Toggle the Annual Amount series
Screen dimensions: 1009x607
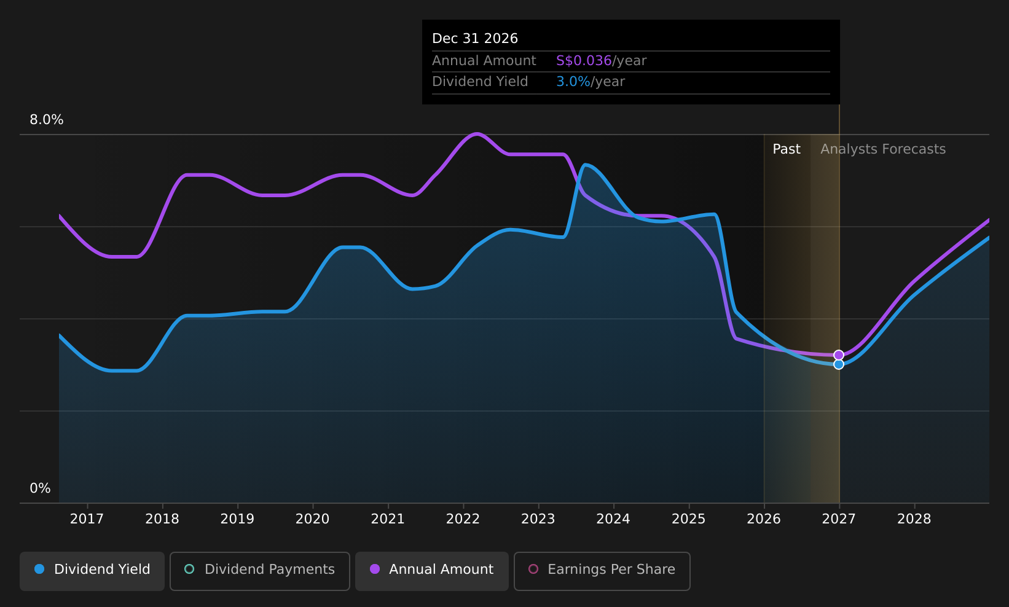click(432, 571)
